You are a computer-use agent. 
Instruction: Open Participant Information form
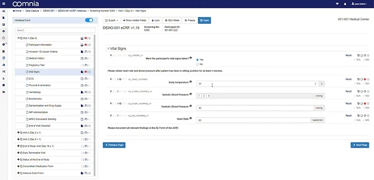40,45
